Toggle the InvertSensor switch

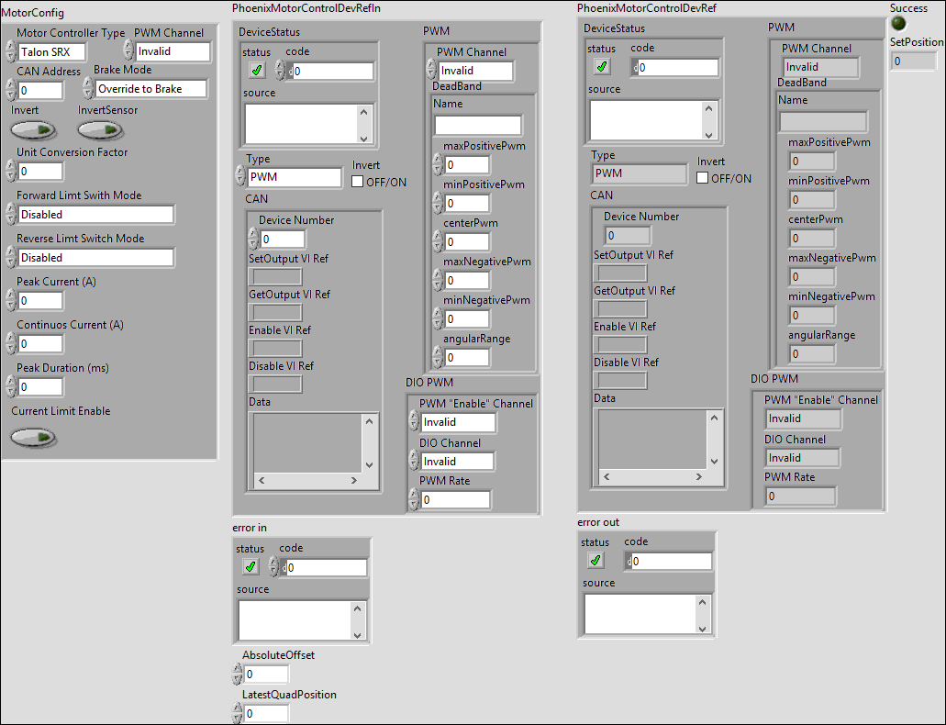99,130
